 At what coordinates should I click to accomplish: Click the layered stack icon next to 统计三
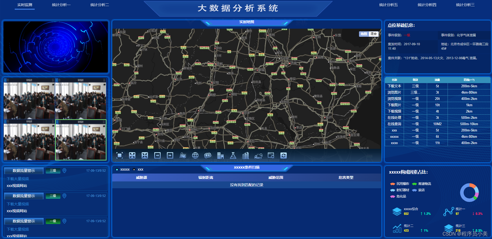pos(448,228)
